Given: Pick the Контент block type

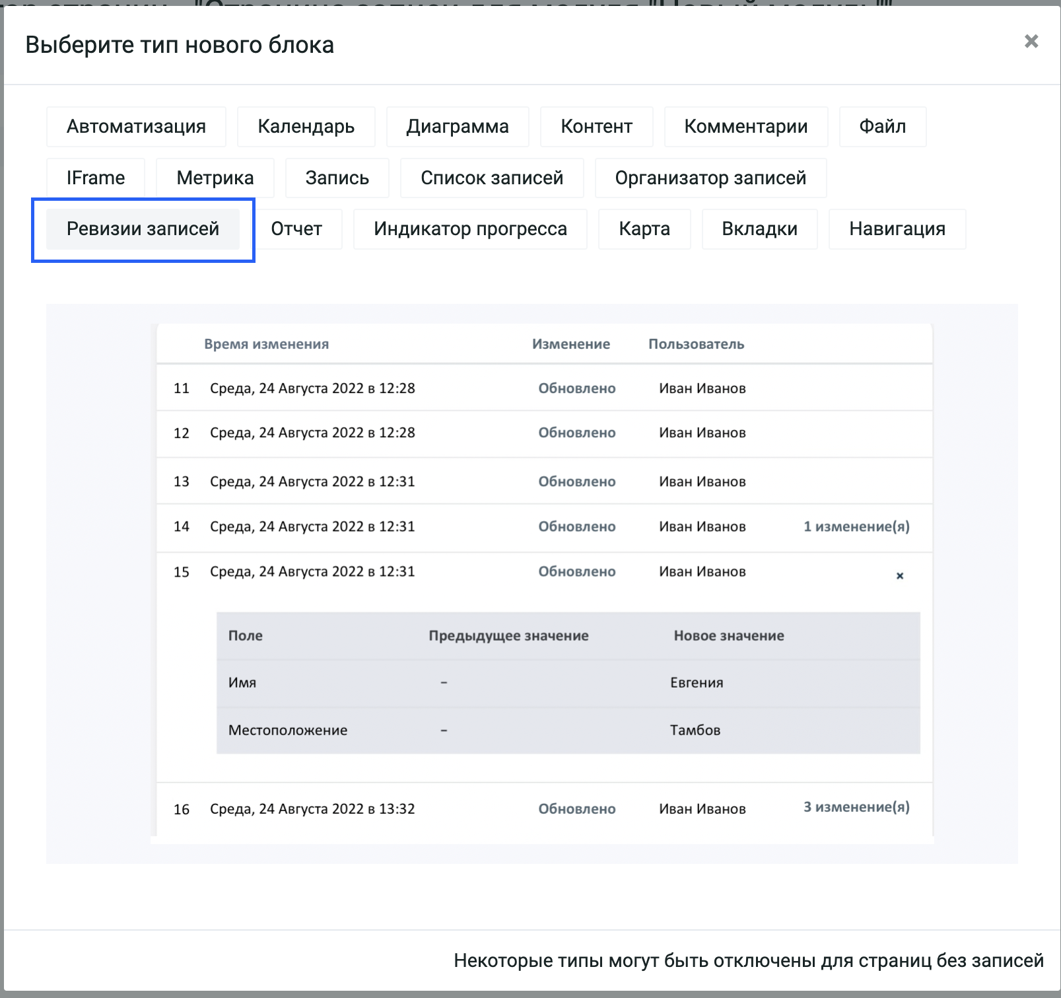Looking at the screenshot, I should (597, 126).
